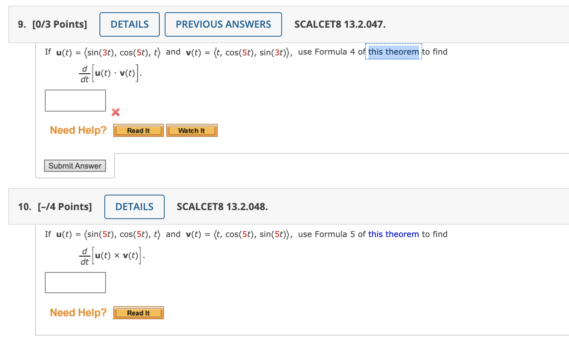The height and width of the screenshot is (351, 569).
Task: Select the answer box for question 9
Action: (75, 100)
